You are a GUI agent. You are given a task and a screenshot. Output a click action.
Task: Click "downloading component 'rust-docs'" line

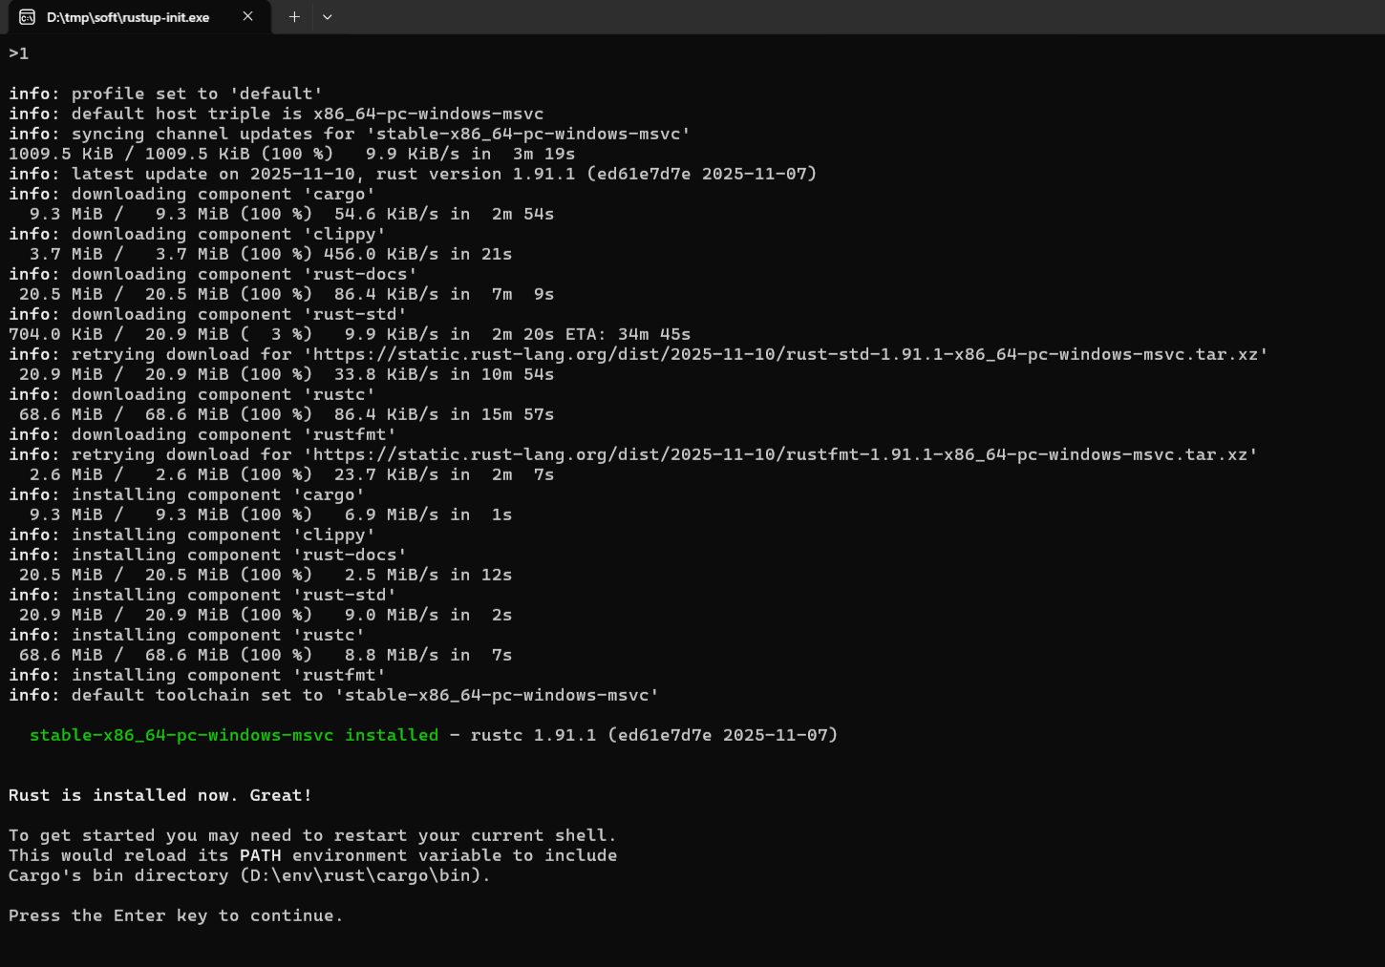(x=213, y=274)
